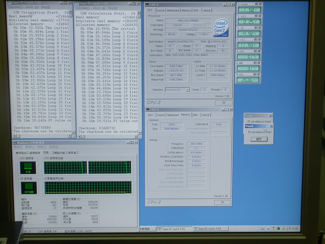The width and height of the screenshot is (325, 244).
Task: Close the +5 voltage widget with its X icon
Action: click(x=260, y=28)
